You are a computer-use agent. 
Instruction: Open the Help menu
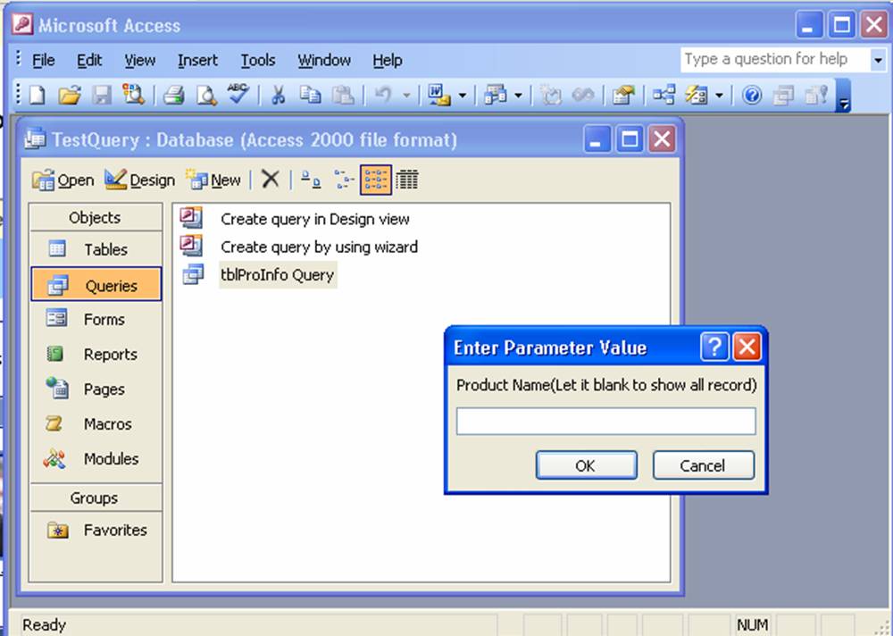[x=388, y=60]
